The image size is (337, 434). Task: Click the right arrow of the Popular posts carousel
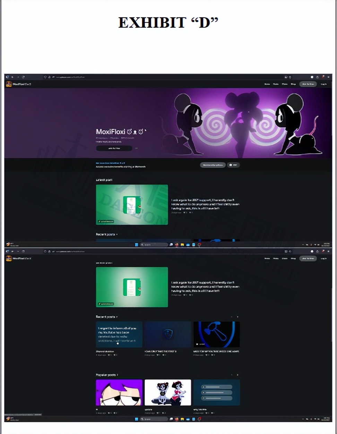(237, 375)
